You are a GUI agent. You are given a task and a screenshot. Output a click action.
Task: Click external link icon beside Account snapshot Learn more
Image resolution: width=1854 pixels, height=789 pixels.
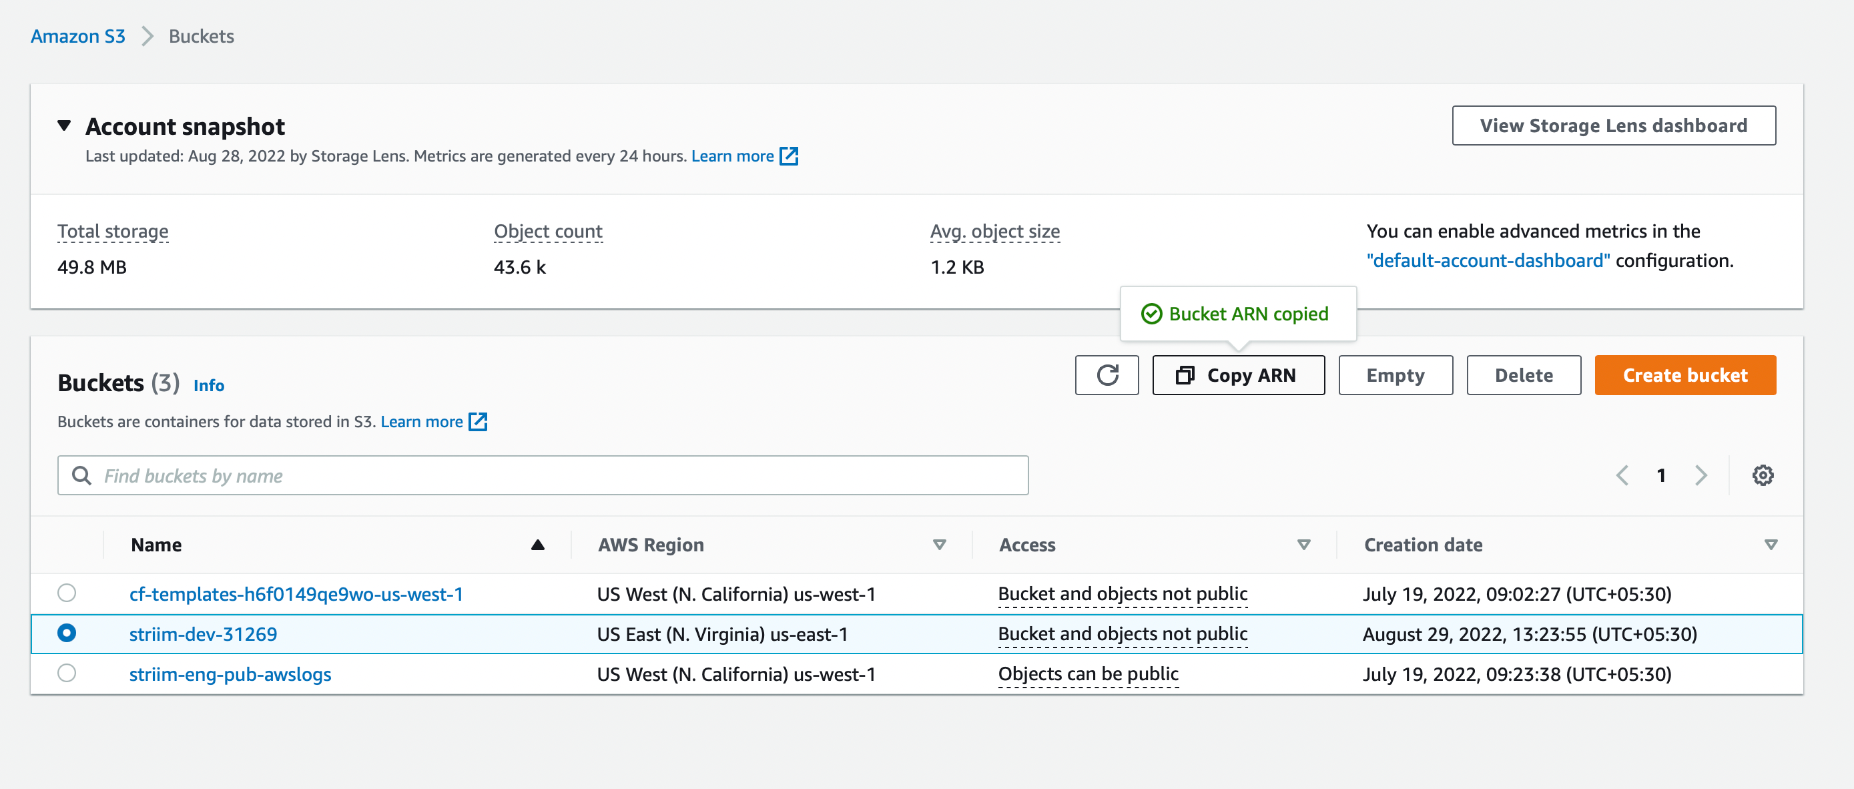(x=789, y=156)
